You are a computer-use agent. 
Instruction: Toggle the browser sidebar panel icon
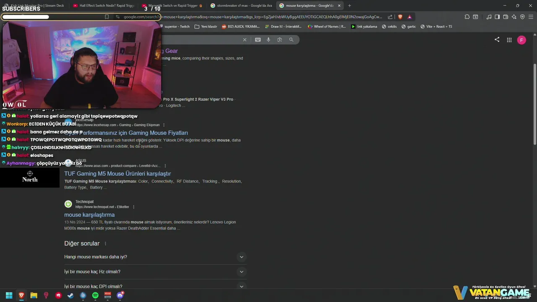click(x=497, y=17)
